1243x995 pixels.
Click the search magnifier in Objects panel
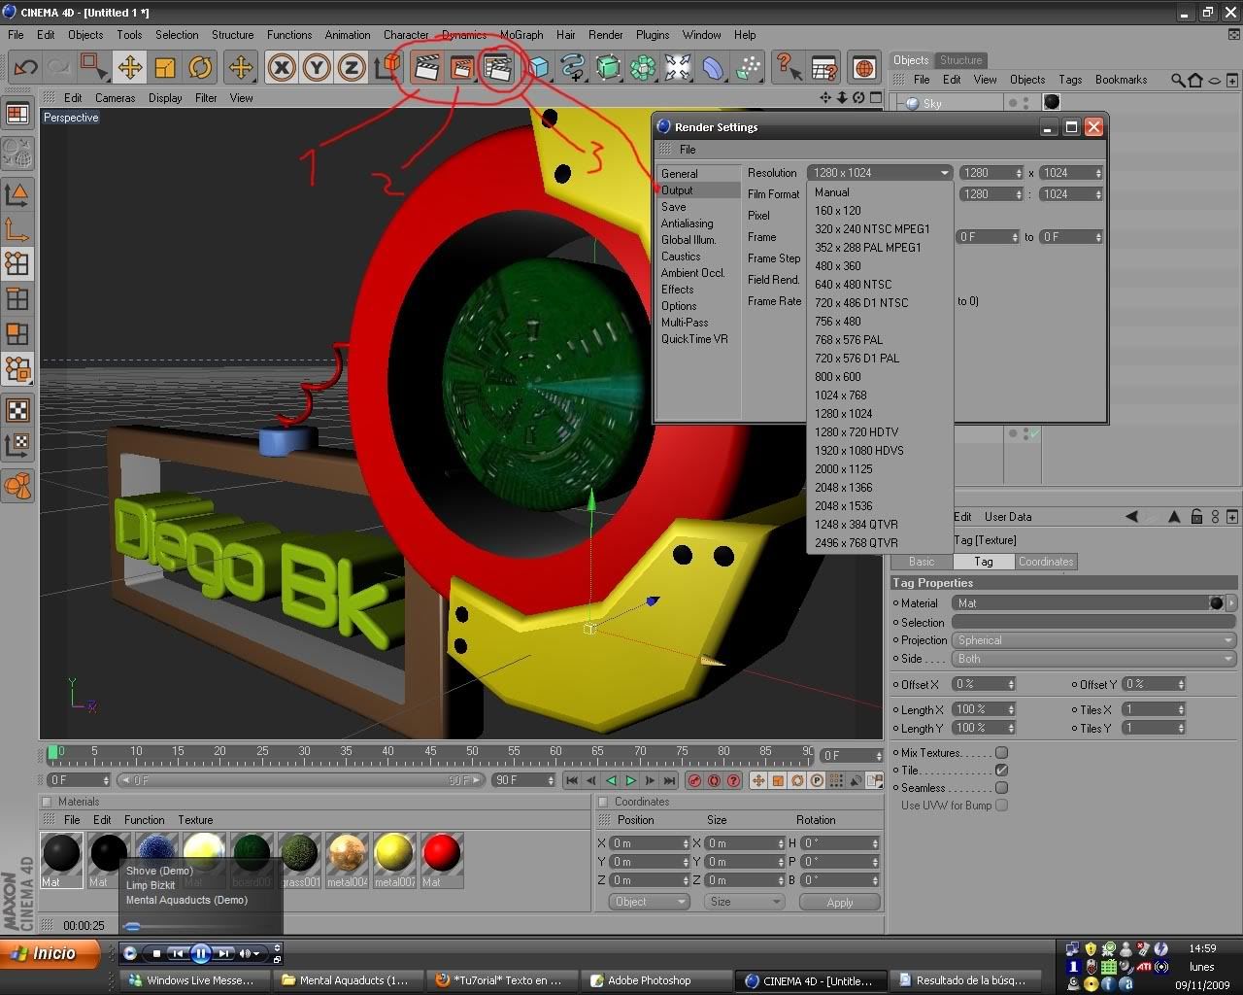(x=1178, y=80)
